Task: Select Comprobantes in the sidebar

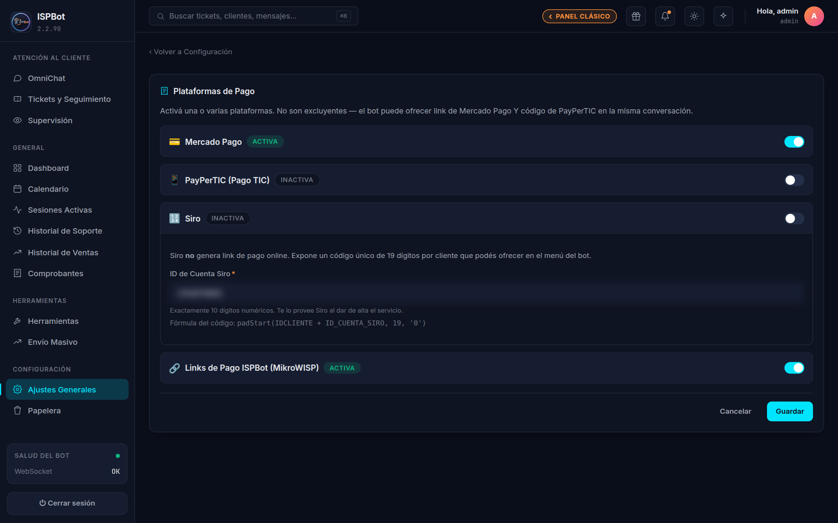Action: pyautogui.click(x=67, y=274)
